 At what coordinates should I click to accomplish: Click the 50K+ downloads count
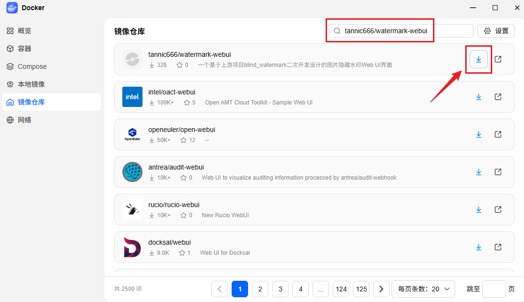(x=164, y=140)
